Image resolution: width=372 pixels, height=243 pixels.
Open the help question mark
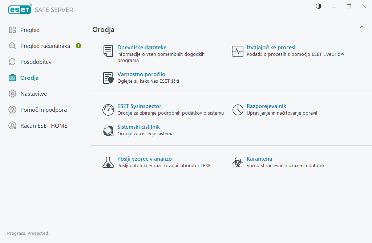pyautogui.click(x=362, y=29)
